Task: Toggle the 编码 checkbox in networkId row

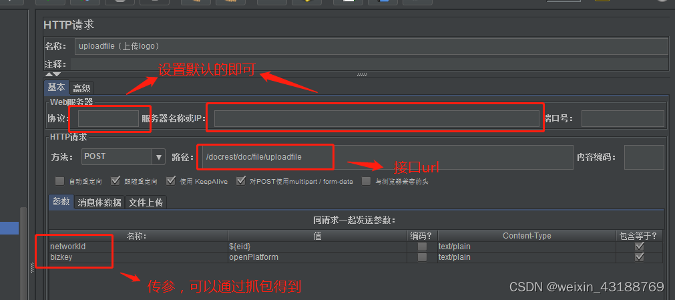Action: pyautogui.click(x=423, y=247)
